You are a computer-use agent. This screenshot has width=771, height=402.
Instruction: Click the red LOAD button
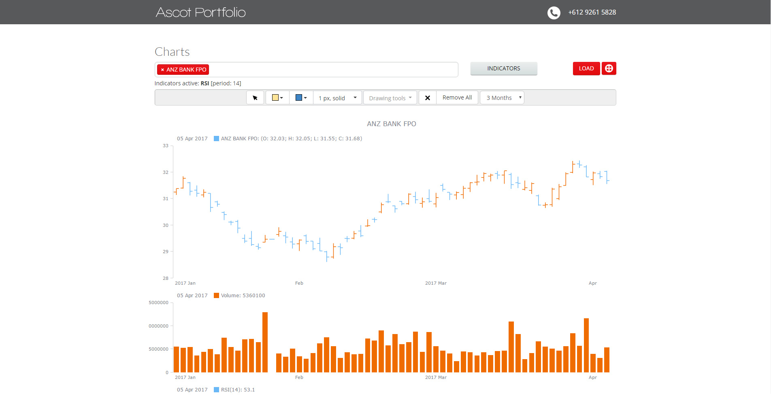click(x=586, y=68)
